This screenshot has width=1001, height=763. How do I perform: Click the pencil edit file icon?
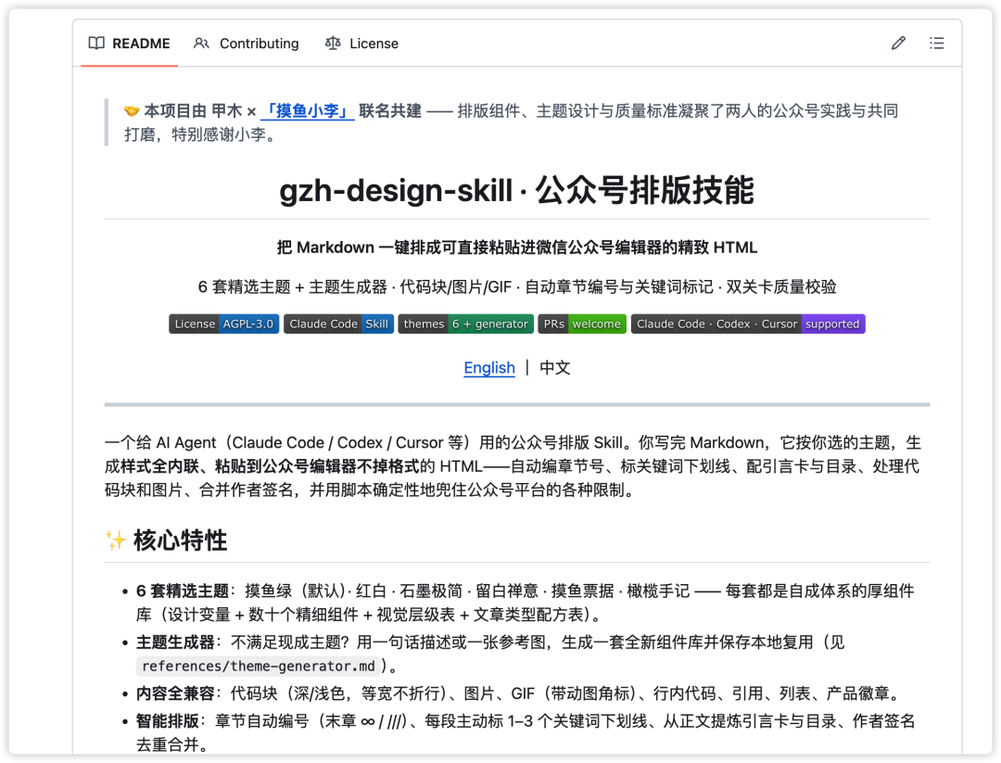[898, 44]
